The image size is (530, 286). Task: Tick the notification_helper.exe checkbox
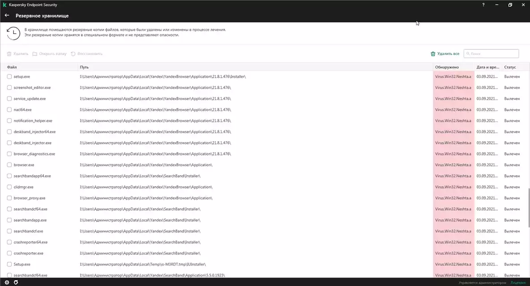coord(9,121)
